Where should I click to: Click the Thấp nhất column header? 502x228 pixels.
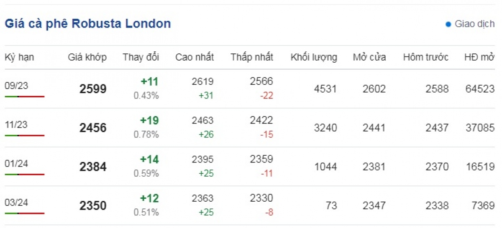coord(251,57)
